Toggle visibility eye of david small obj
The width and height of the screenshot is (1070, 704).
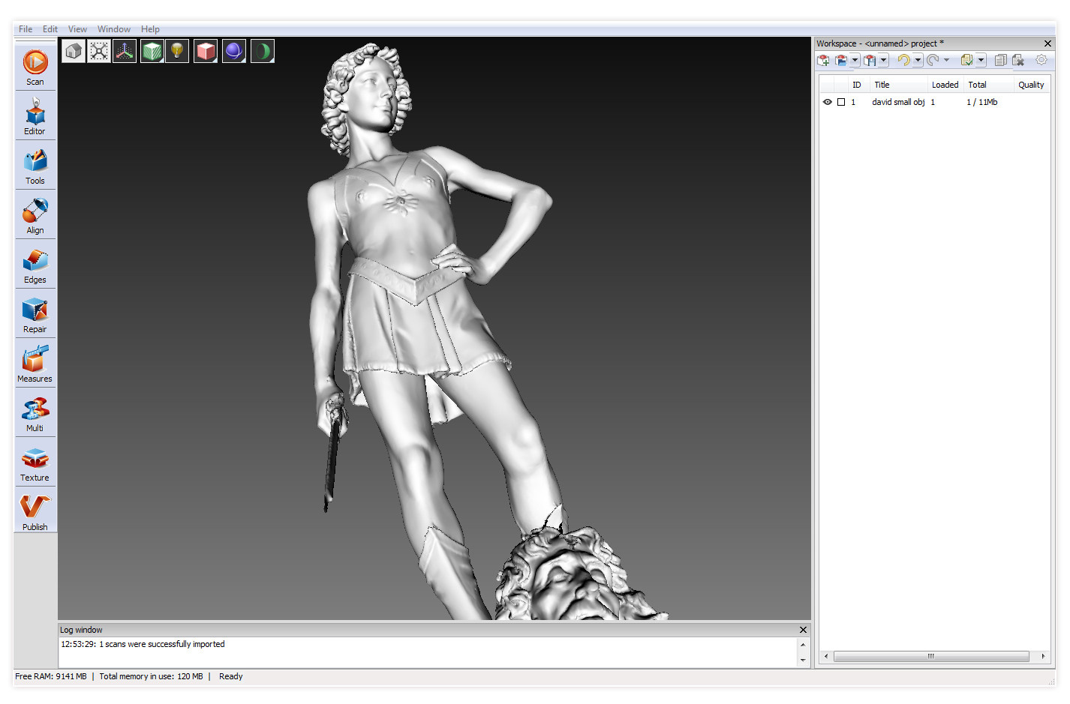[828, 102]
